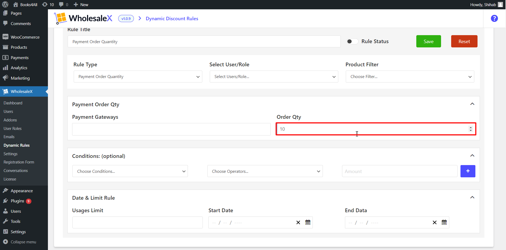
Task: Open the License submenu
Action: coord(10,179)
